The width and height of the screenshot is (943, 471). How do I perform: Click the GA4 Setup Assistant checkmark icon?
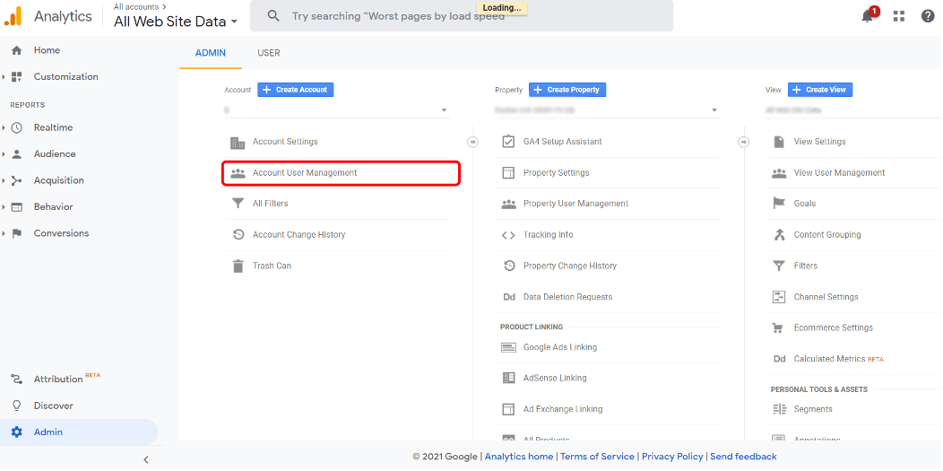[x=508, y=142]
